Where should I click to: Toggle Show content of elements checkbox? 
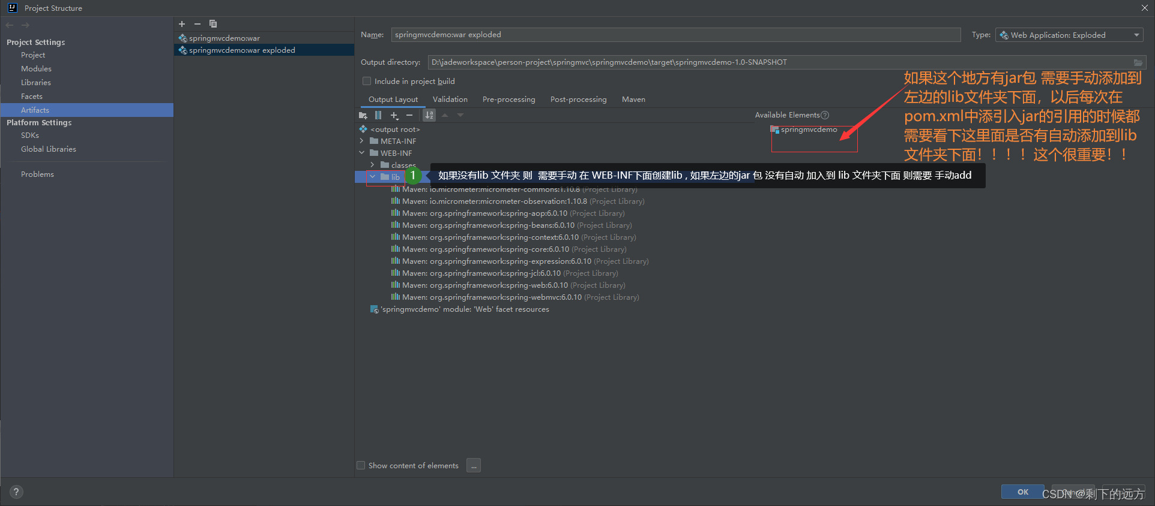[x=361, y=465]
